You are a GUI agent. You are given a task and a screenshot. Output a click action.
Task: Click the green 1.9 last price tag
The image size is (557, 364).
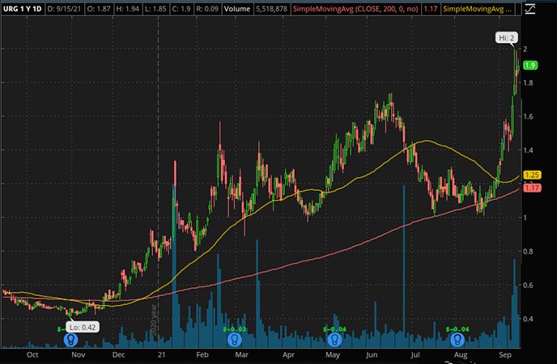(x=530, y=66)
